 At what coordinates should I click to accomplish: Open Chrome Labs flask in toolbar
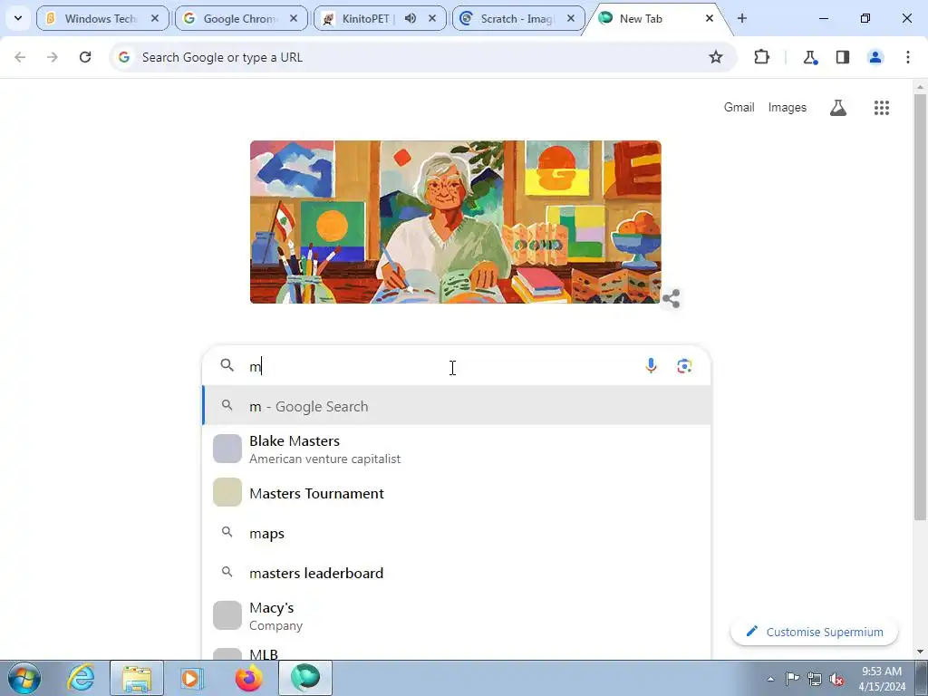tap(810, 57)
